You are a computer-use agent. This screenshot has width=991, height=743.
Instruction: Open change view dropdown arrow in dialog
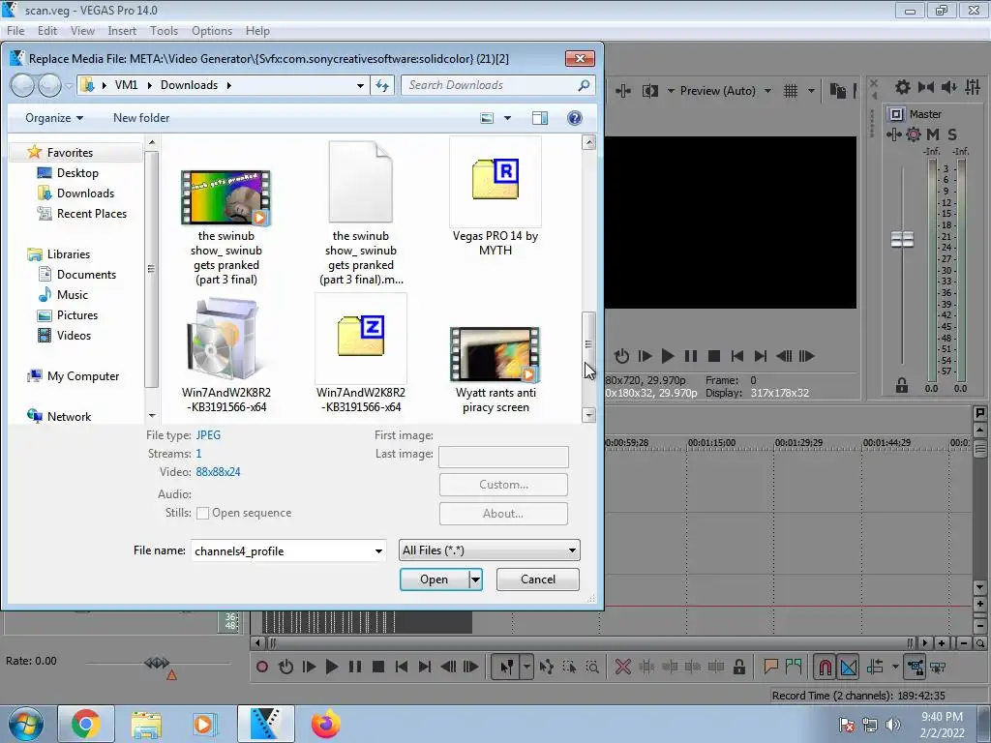507,118
